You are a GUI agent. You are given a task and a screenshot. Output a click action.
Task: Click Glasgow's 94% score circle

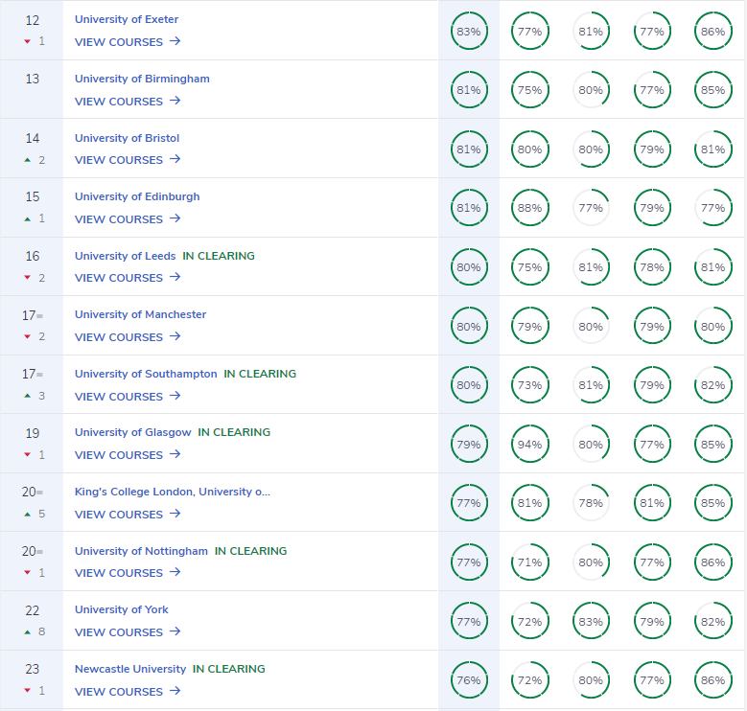tap(529, 445)
